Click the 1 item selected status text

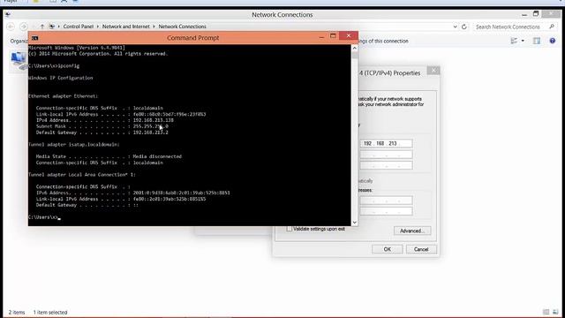(x=50, y=312)
